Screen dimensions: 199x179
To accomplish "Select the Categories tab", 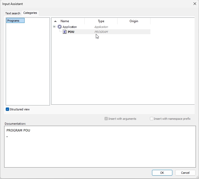I will [x=30, y=13].
